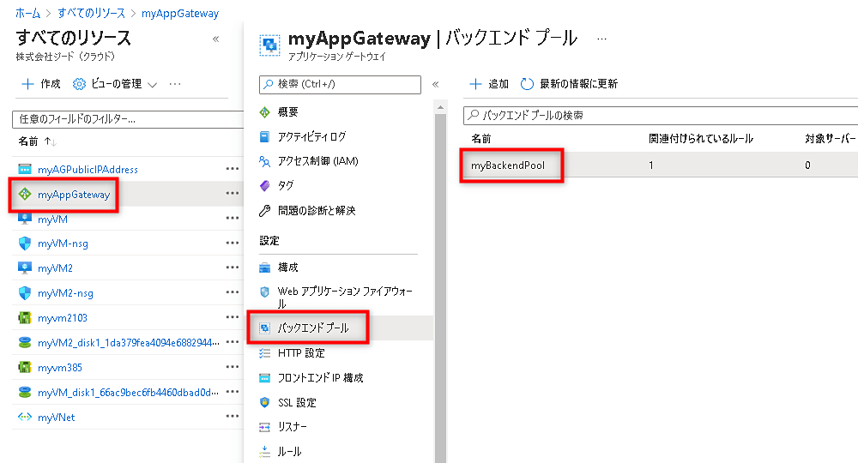Click the バックエンド プールの検索 field
Viewport: 858px width, 463px height.
pos(661,116)
